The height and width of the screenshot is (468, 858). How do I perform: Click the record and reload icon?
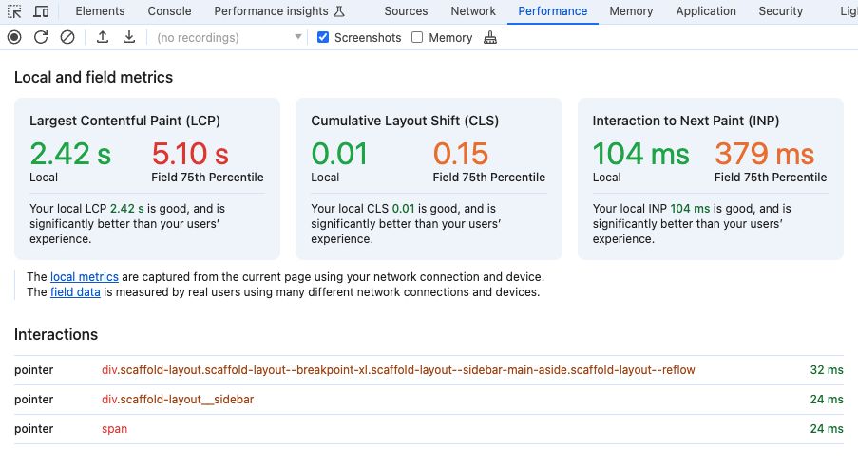pyautogui.click(x=41, y=37)
